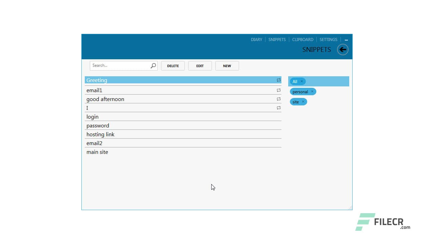434x244 pixels.
Task: Click the back arrow beside SNIPPETS heading
Action: click(342, 49)
